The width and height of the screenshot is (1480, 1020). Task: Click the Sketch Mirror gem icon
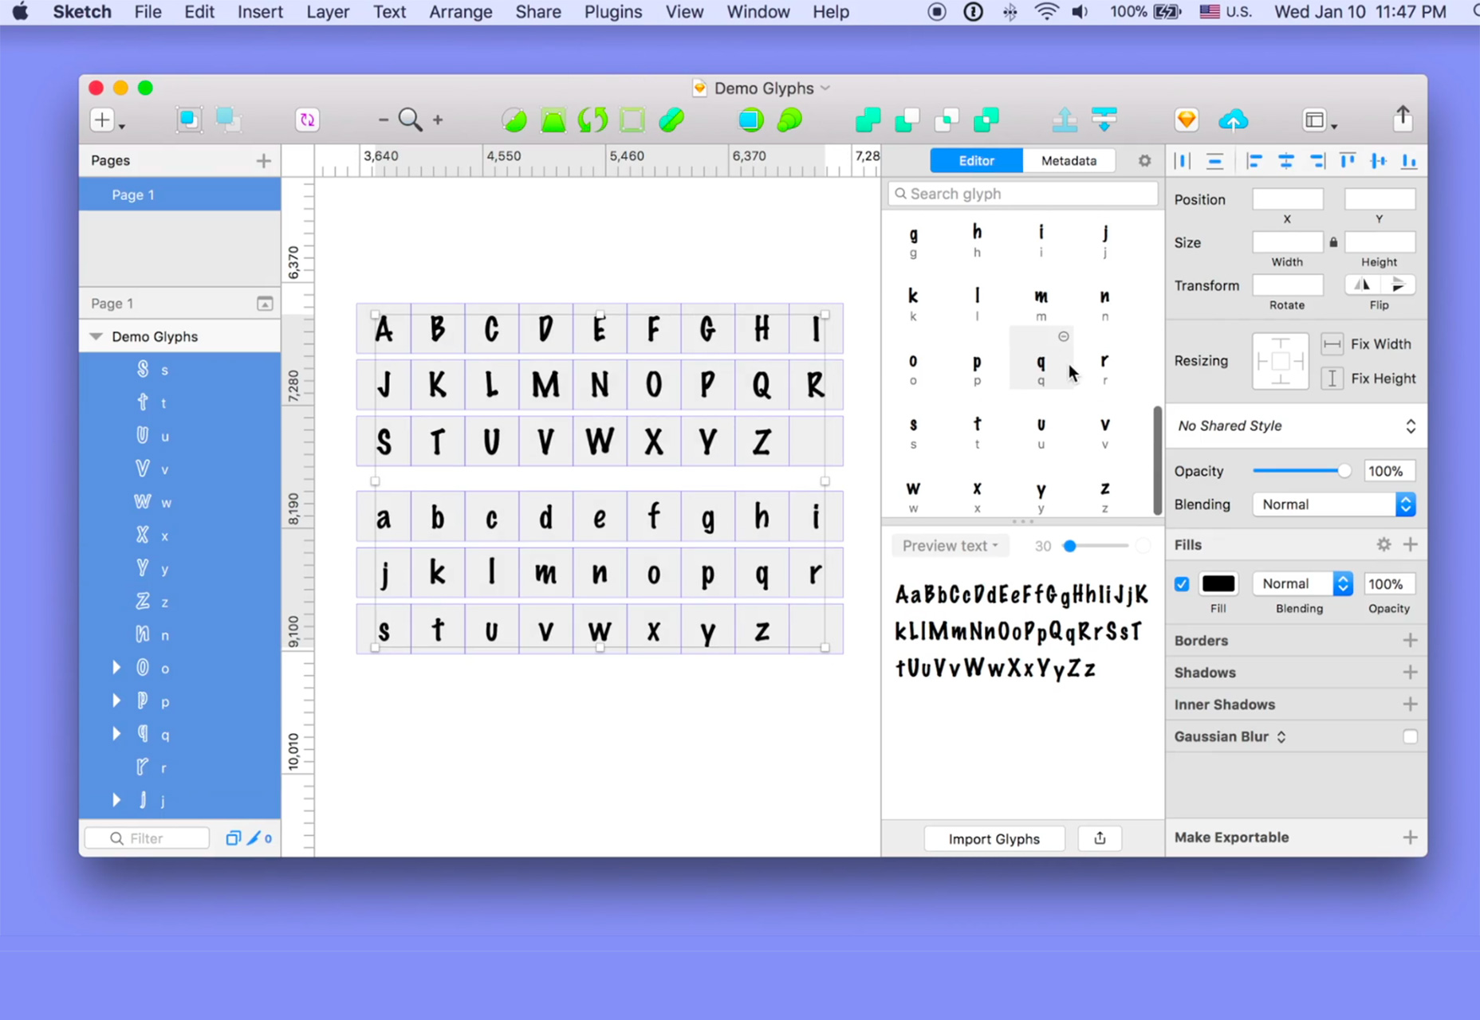1186,120
